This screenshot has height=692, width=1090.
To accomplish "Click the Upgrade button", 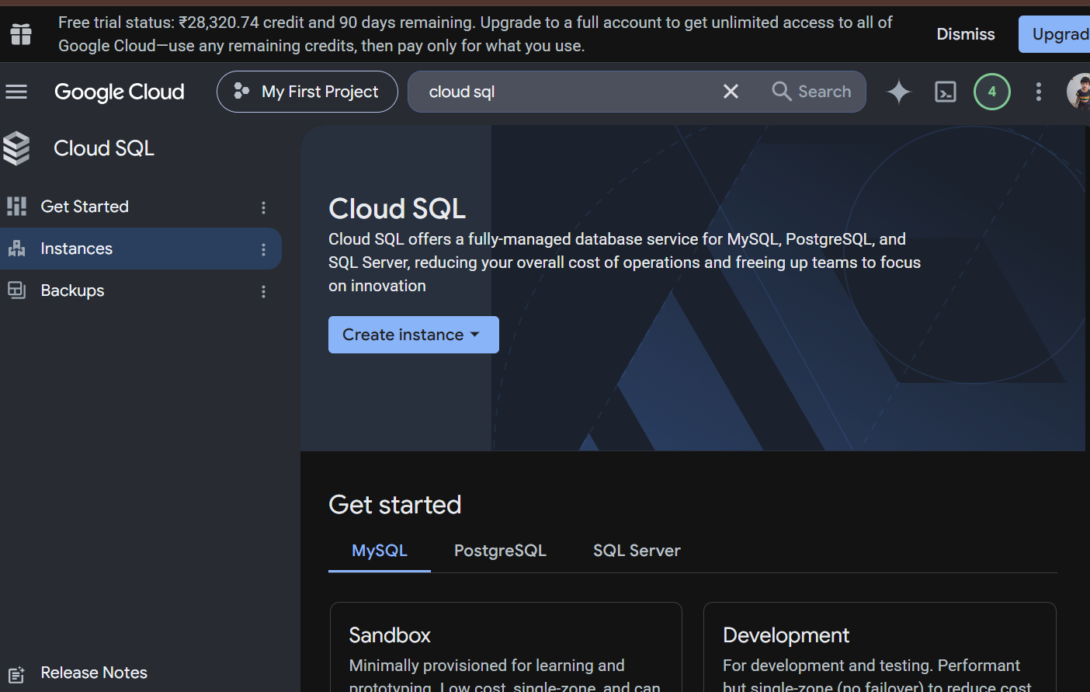I will coord(1054,34).
